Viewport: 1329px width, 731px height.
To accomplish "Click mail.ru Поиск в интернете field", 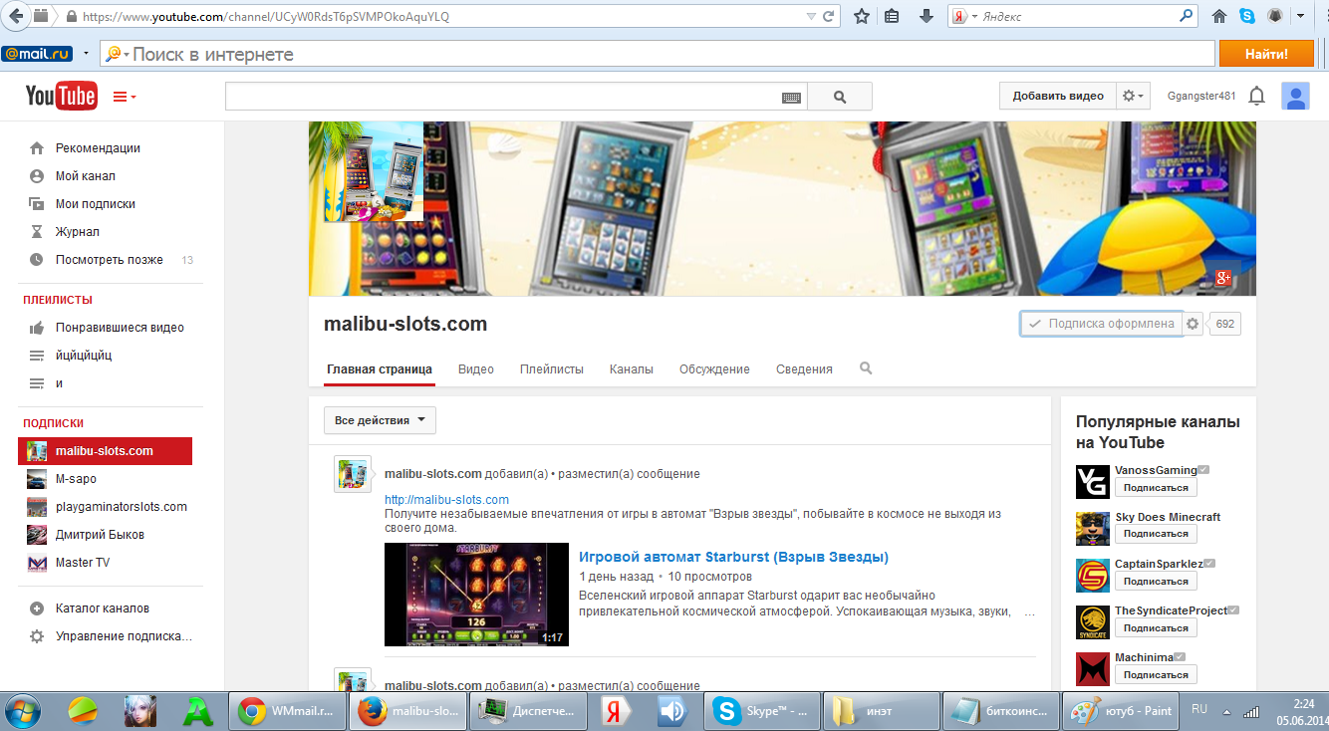I will 657,54.
